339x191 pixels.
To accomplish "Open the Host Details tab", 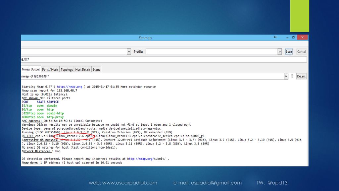I will (x=83, y=70).
